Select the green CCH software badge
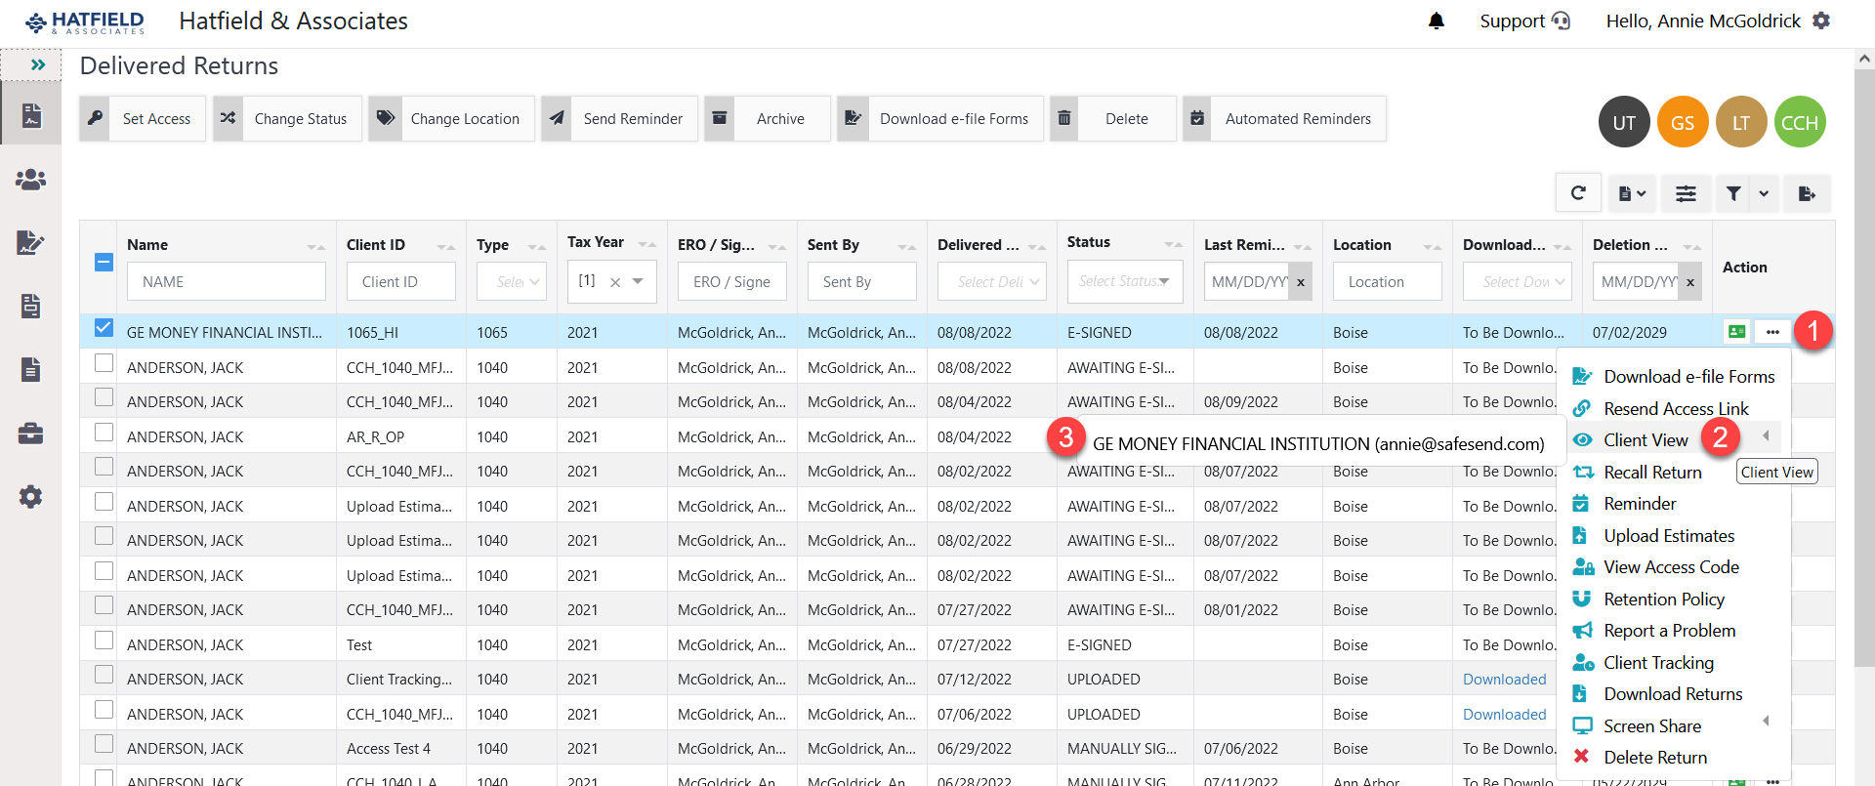 (x=1800, y=122)
